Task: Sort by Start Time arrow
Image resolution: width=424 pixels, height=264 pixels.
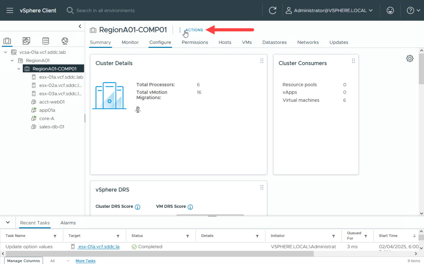Action: [414, 236]
